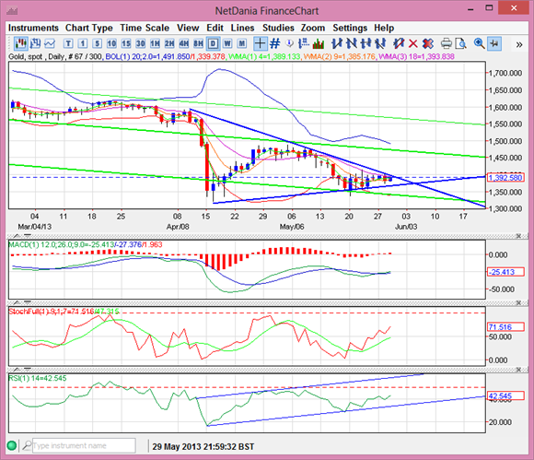
Task: Close the StochFull study panel
Action: 518,302
